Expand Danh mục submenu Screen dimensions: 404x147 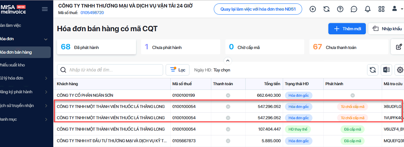coord(46,120)
